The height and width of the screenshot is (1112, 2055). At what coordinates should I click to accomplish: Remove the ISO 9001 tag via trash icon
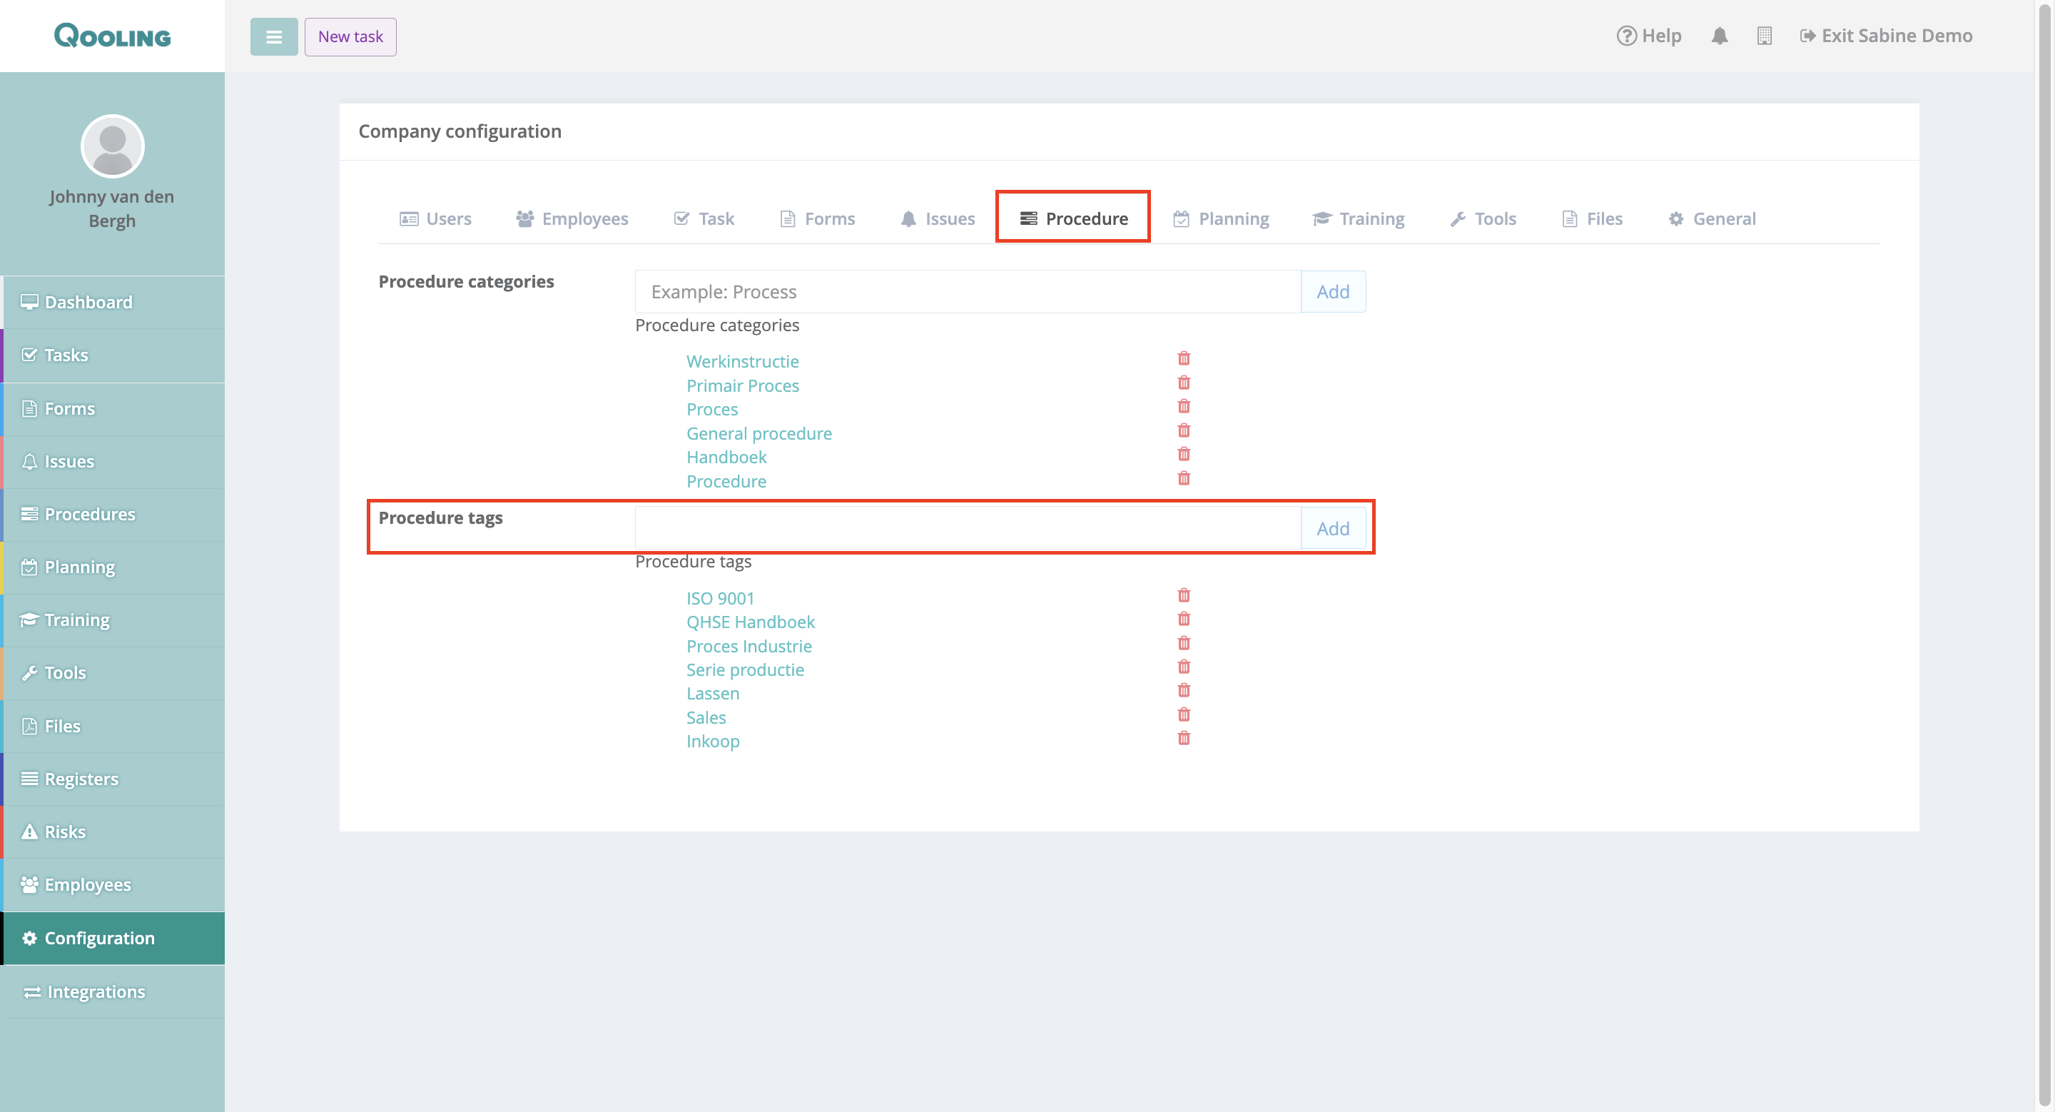(x=1184, y=595)
